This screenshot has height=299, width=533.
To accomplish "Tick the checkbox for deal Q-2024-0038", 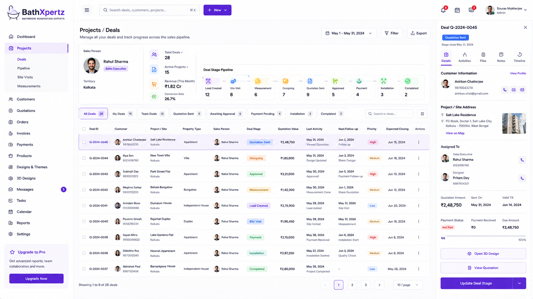I will coord(84,253).
